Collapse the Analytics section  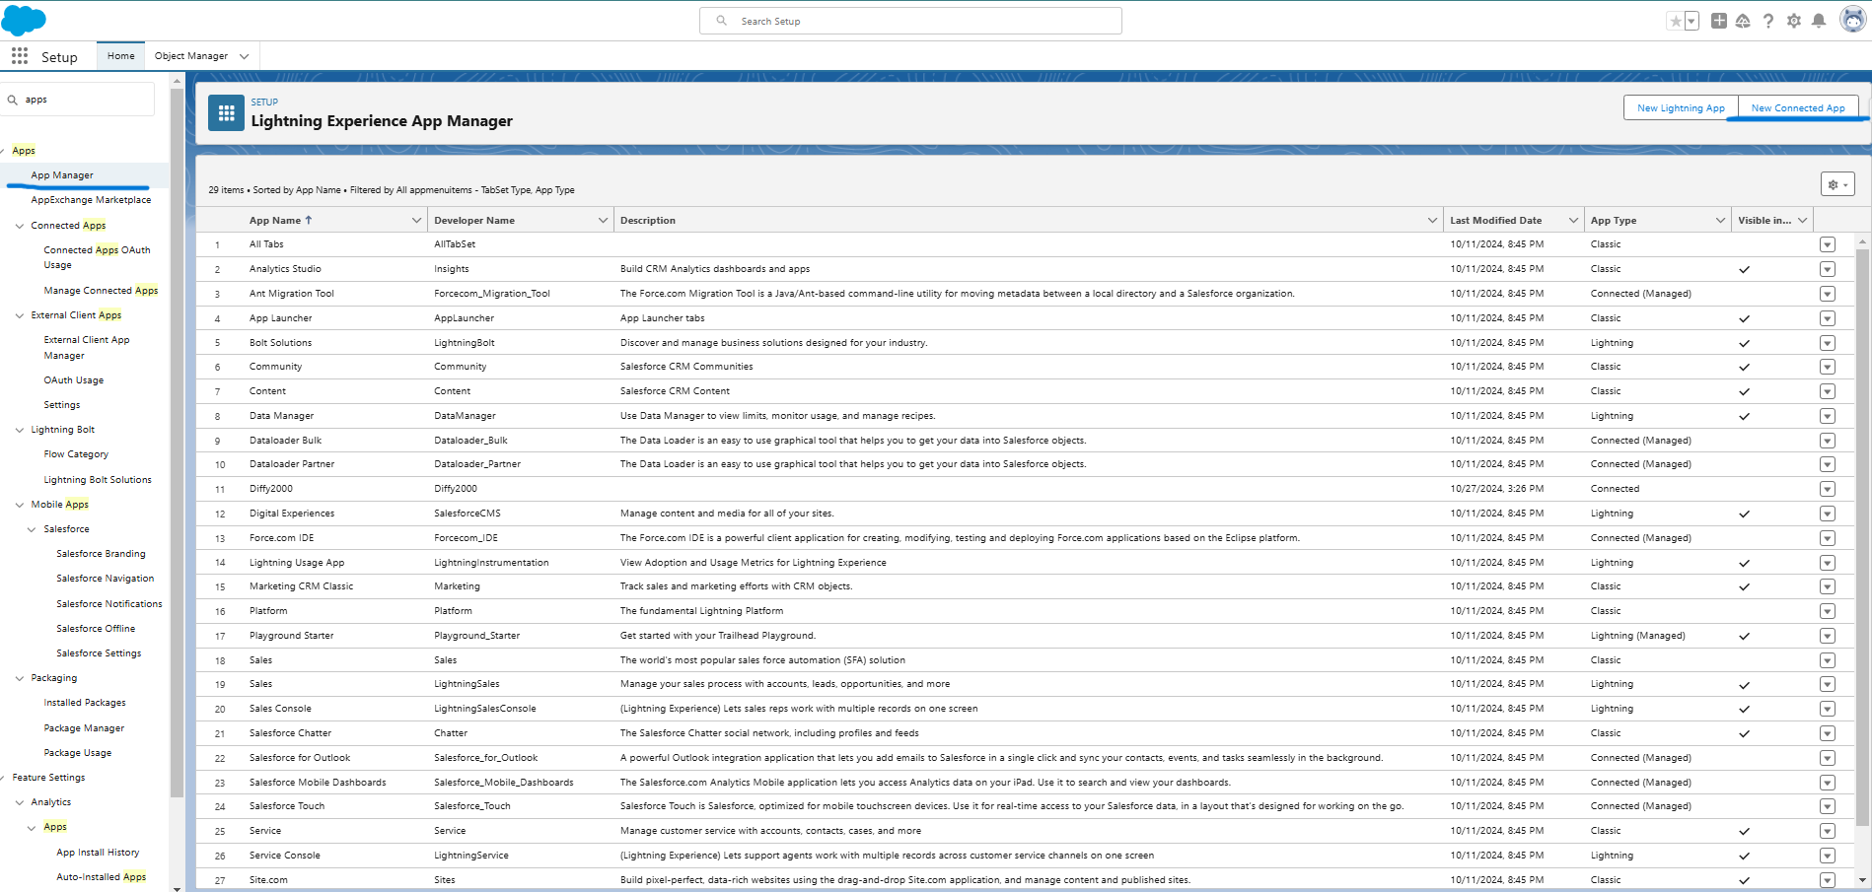point(20,802)
